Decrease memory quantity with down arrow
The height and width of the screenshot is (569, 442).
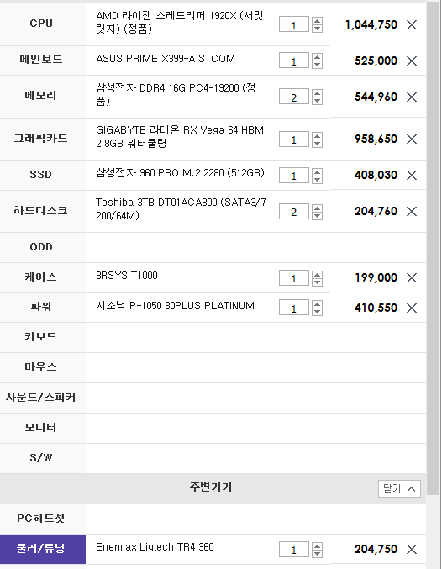tap(317, 101)
